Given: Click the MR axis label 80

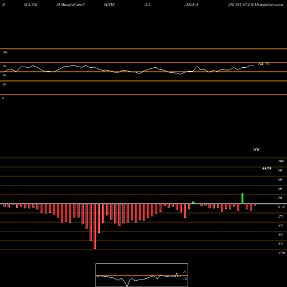Looking at the screenshot, I should 280,170.
